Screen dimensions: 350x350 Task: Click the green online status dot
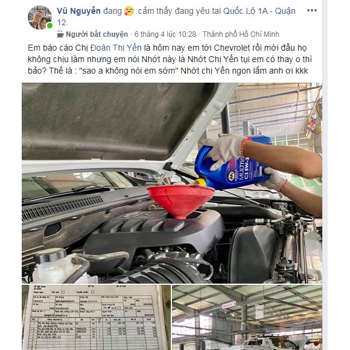49,25
